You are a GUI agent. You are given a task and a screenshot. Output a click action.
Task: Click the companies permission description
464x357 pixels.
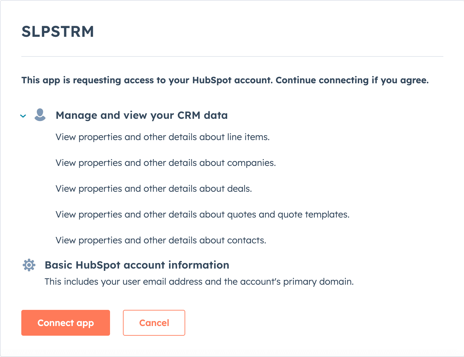(166, 163)
